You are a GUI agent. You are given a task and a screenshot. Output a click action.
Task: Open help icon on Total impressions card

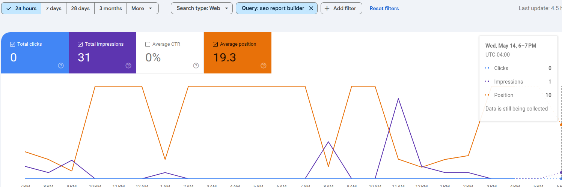128,66
